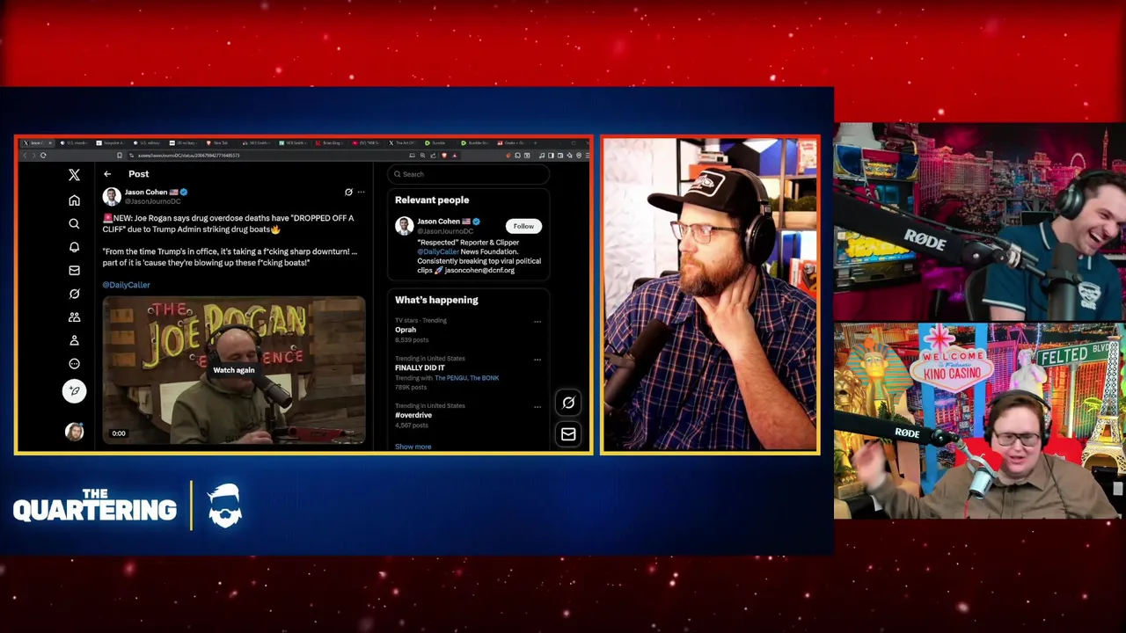Click the Kino Casino guest webcam
The width and height of the screenshot is (1126, 633).
pos(980,421)
